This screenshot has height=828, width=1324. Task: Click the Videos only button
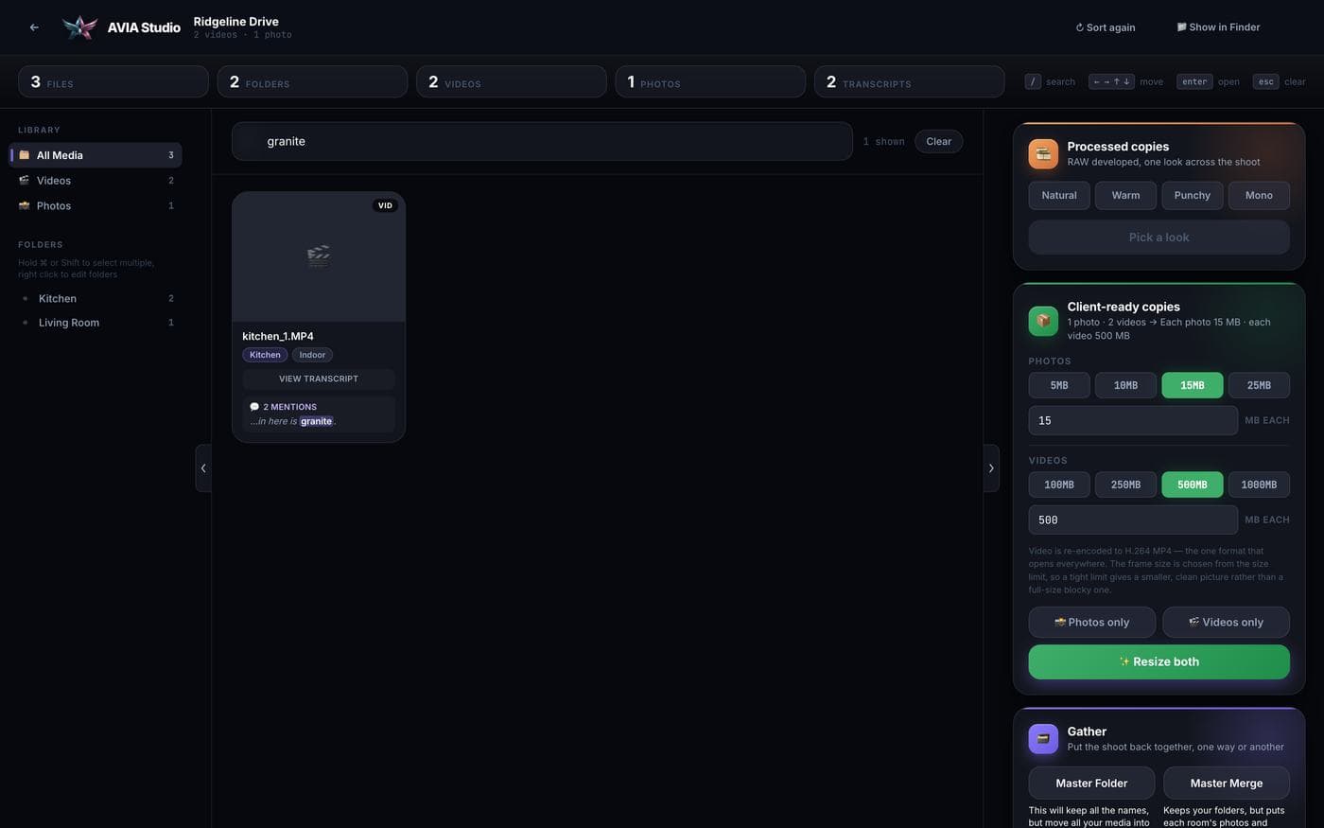tap(1226, 622)
